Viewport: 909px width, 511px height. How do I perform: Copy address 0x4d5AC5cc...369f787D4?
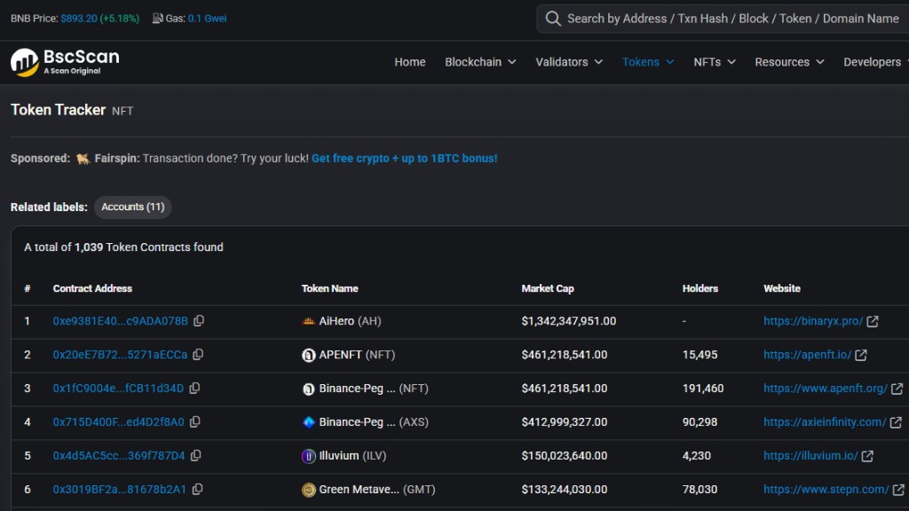pos(196,455)
